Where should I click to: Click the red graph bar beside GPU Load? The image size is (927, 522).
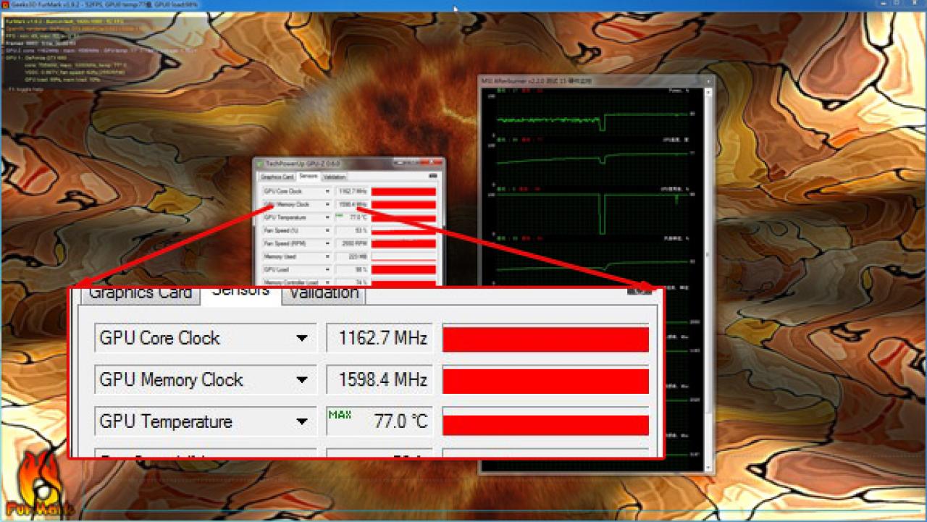(403, 269)
